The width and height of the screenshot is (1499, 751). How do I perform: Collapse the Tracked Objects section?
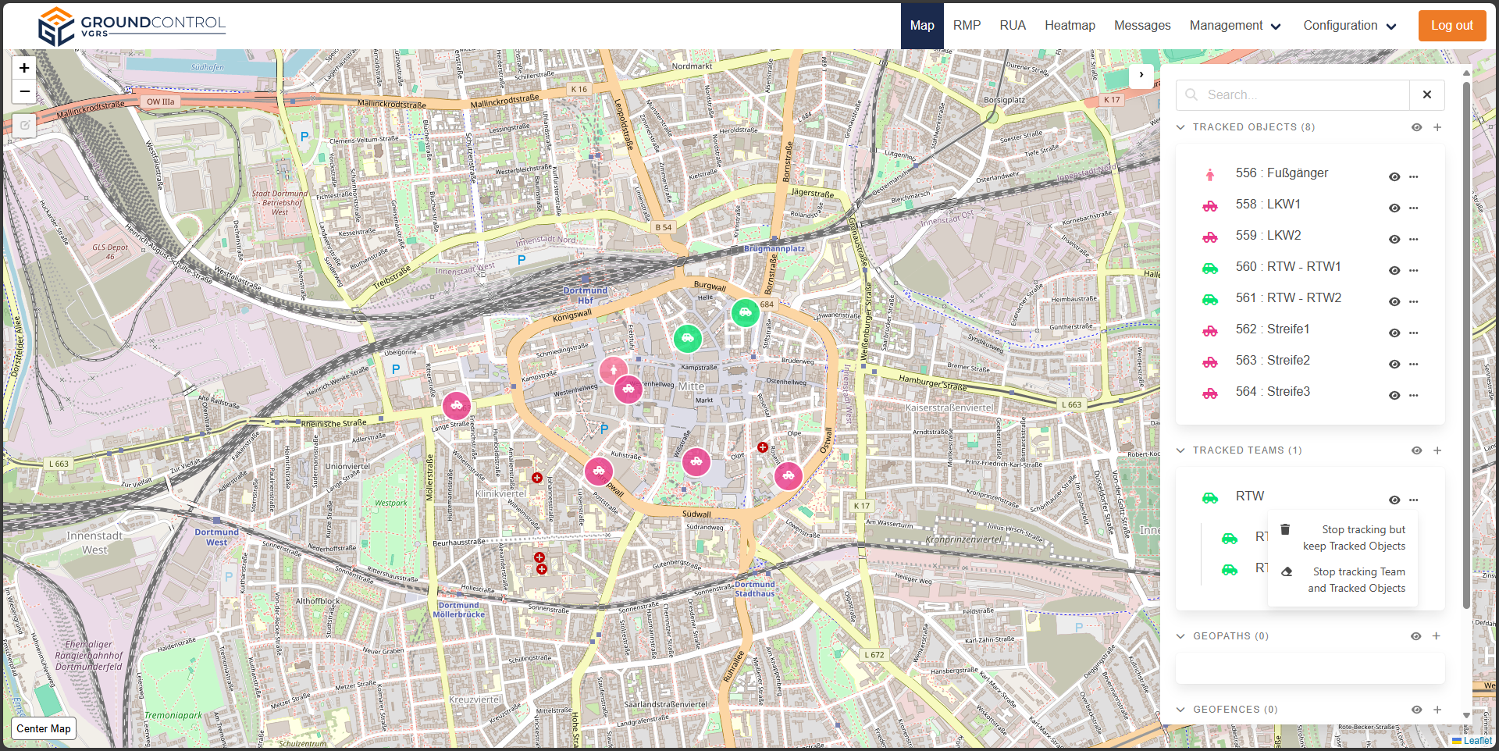pyautogui.click(x=1180, y=127)
